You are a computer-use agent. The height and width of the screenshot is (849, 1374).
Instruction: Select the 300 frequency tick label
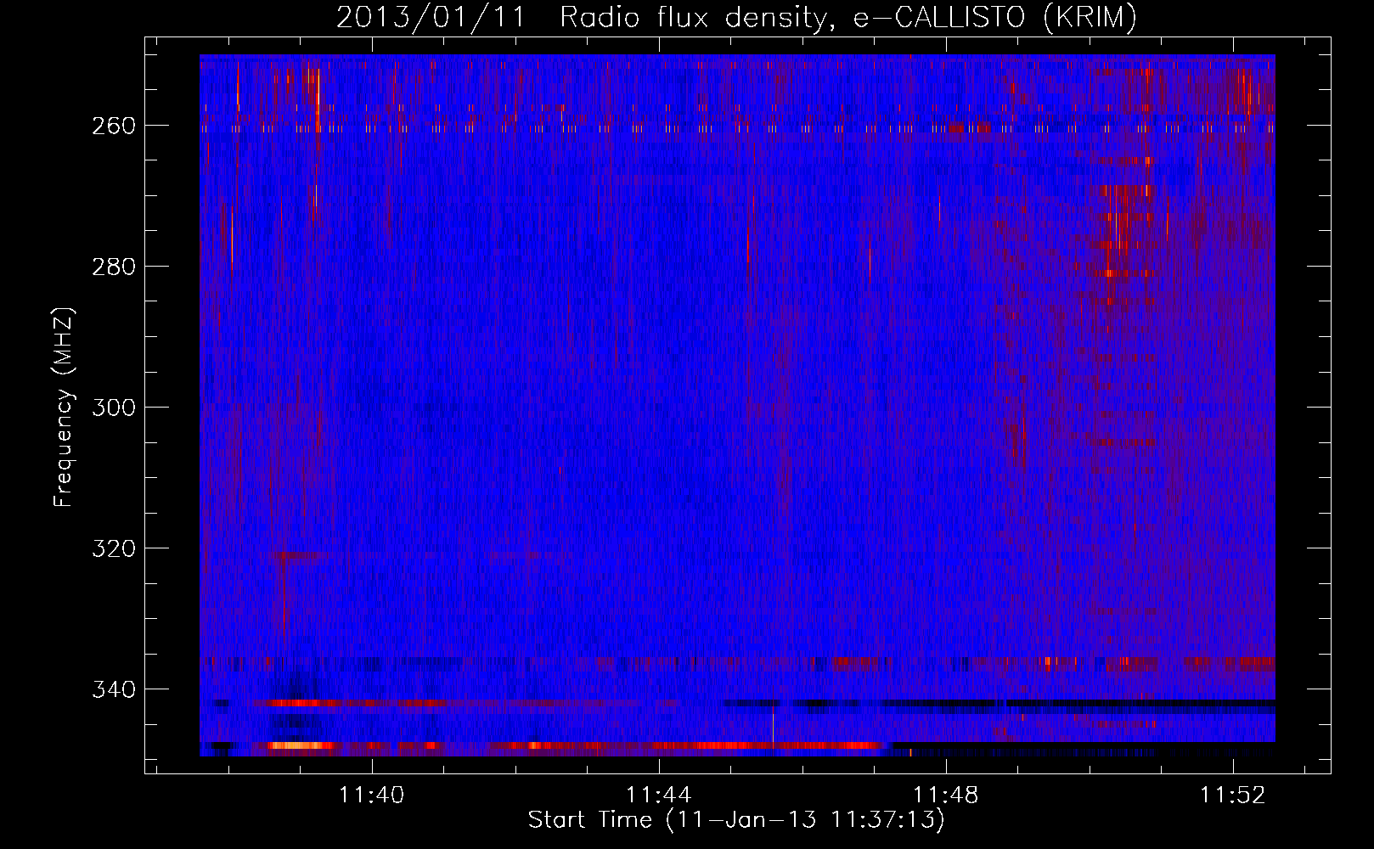114,408
